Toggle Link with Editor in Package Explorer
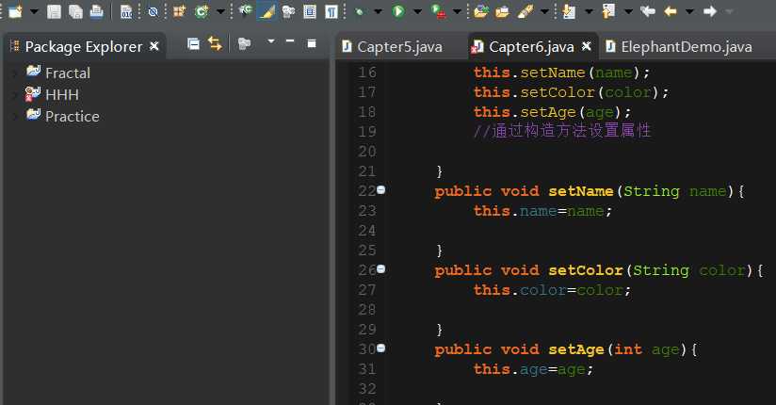Screen dimensions: 776x405 click(x=215, y=43)
